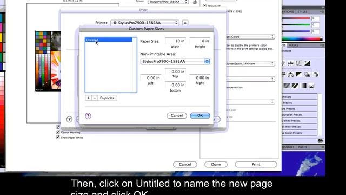Open the rendering intent dropdown above compensation
This screenshot has width=346, height=195.
pos(250,79)
